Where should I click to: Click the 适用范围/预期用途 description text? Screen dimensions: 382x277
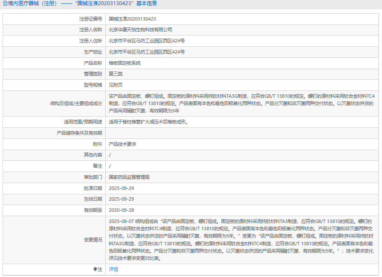149,122
